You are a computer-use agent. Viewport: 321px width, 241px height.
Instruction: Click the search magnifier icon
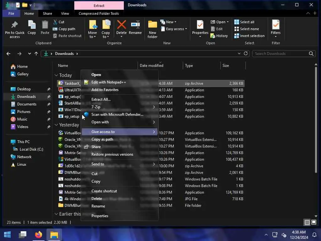point(311,53)
